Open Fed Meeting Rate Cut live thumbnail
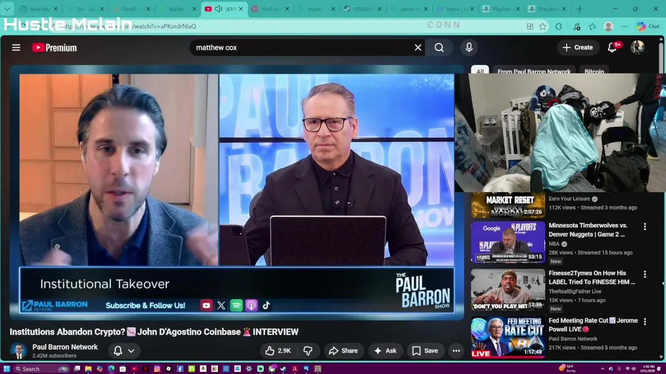666x374 pixels. click(508, 337)
